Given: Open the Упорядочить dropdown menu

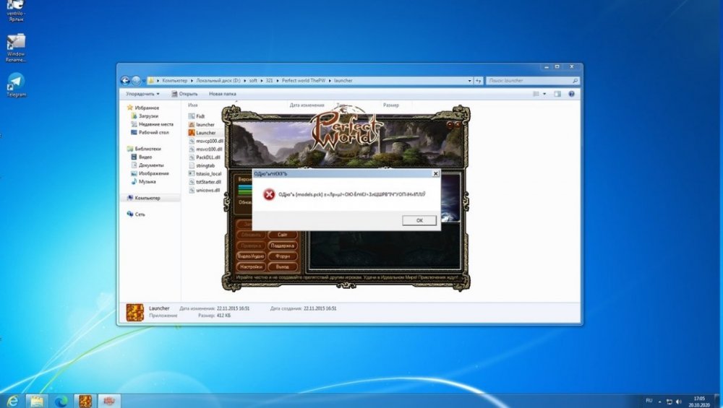Looking at the screenshot, I should [142, 94].
